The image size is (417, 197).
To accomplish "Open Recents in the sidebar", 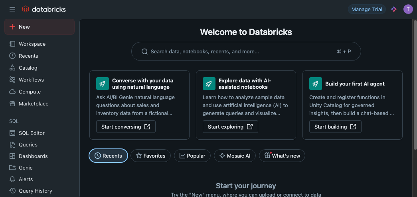I will (28, 56).
